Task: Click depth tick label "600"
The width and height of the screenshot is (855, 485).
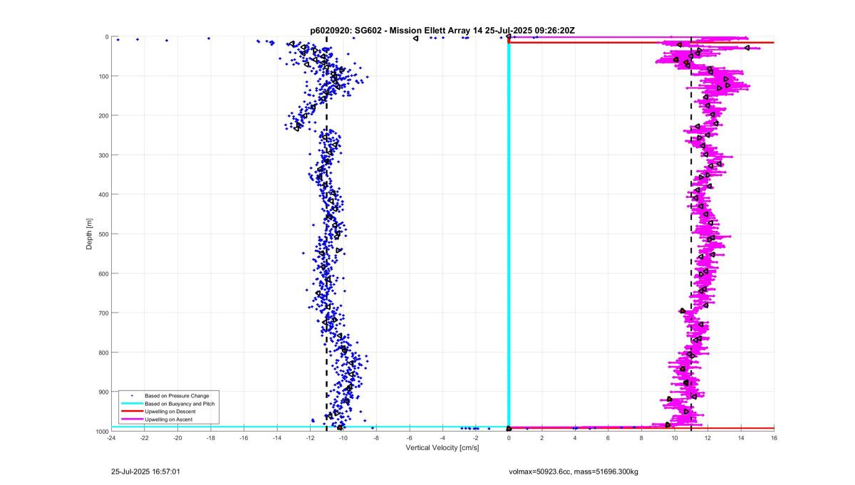Action: click(103, 273)
